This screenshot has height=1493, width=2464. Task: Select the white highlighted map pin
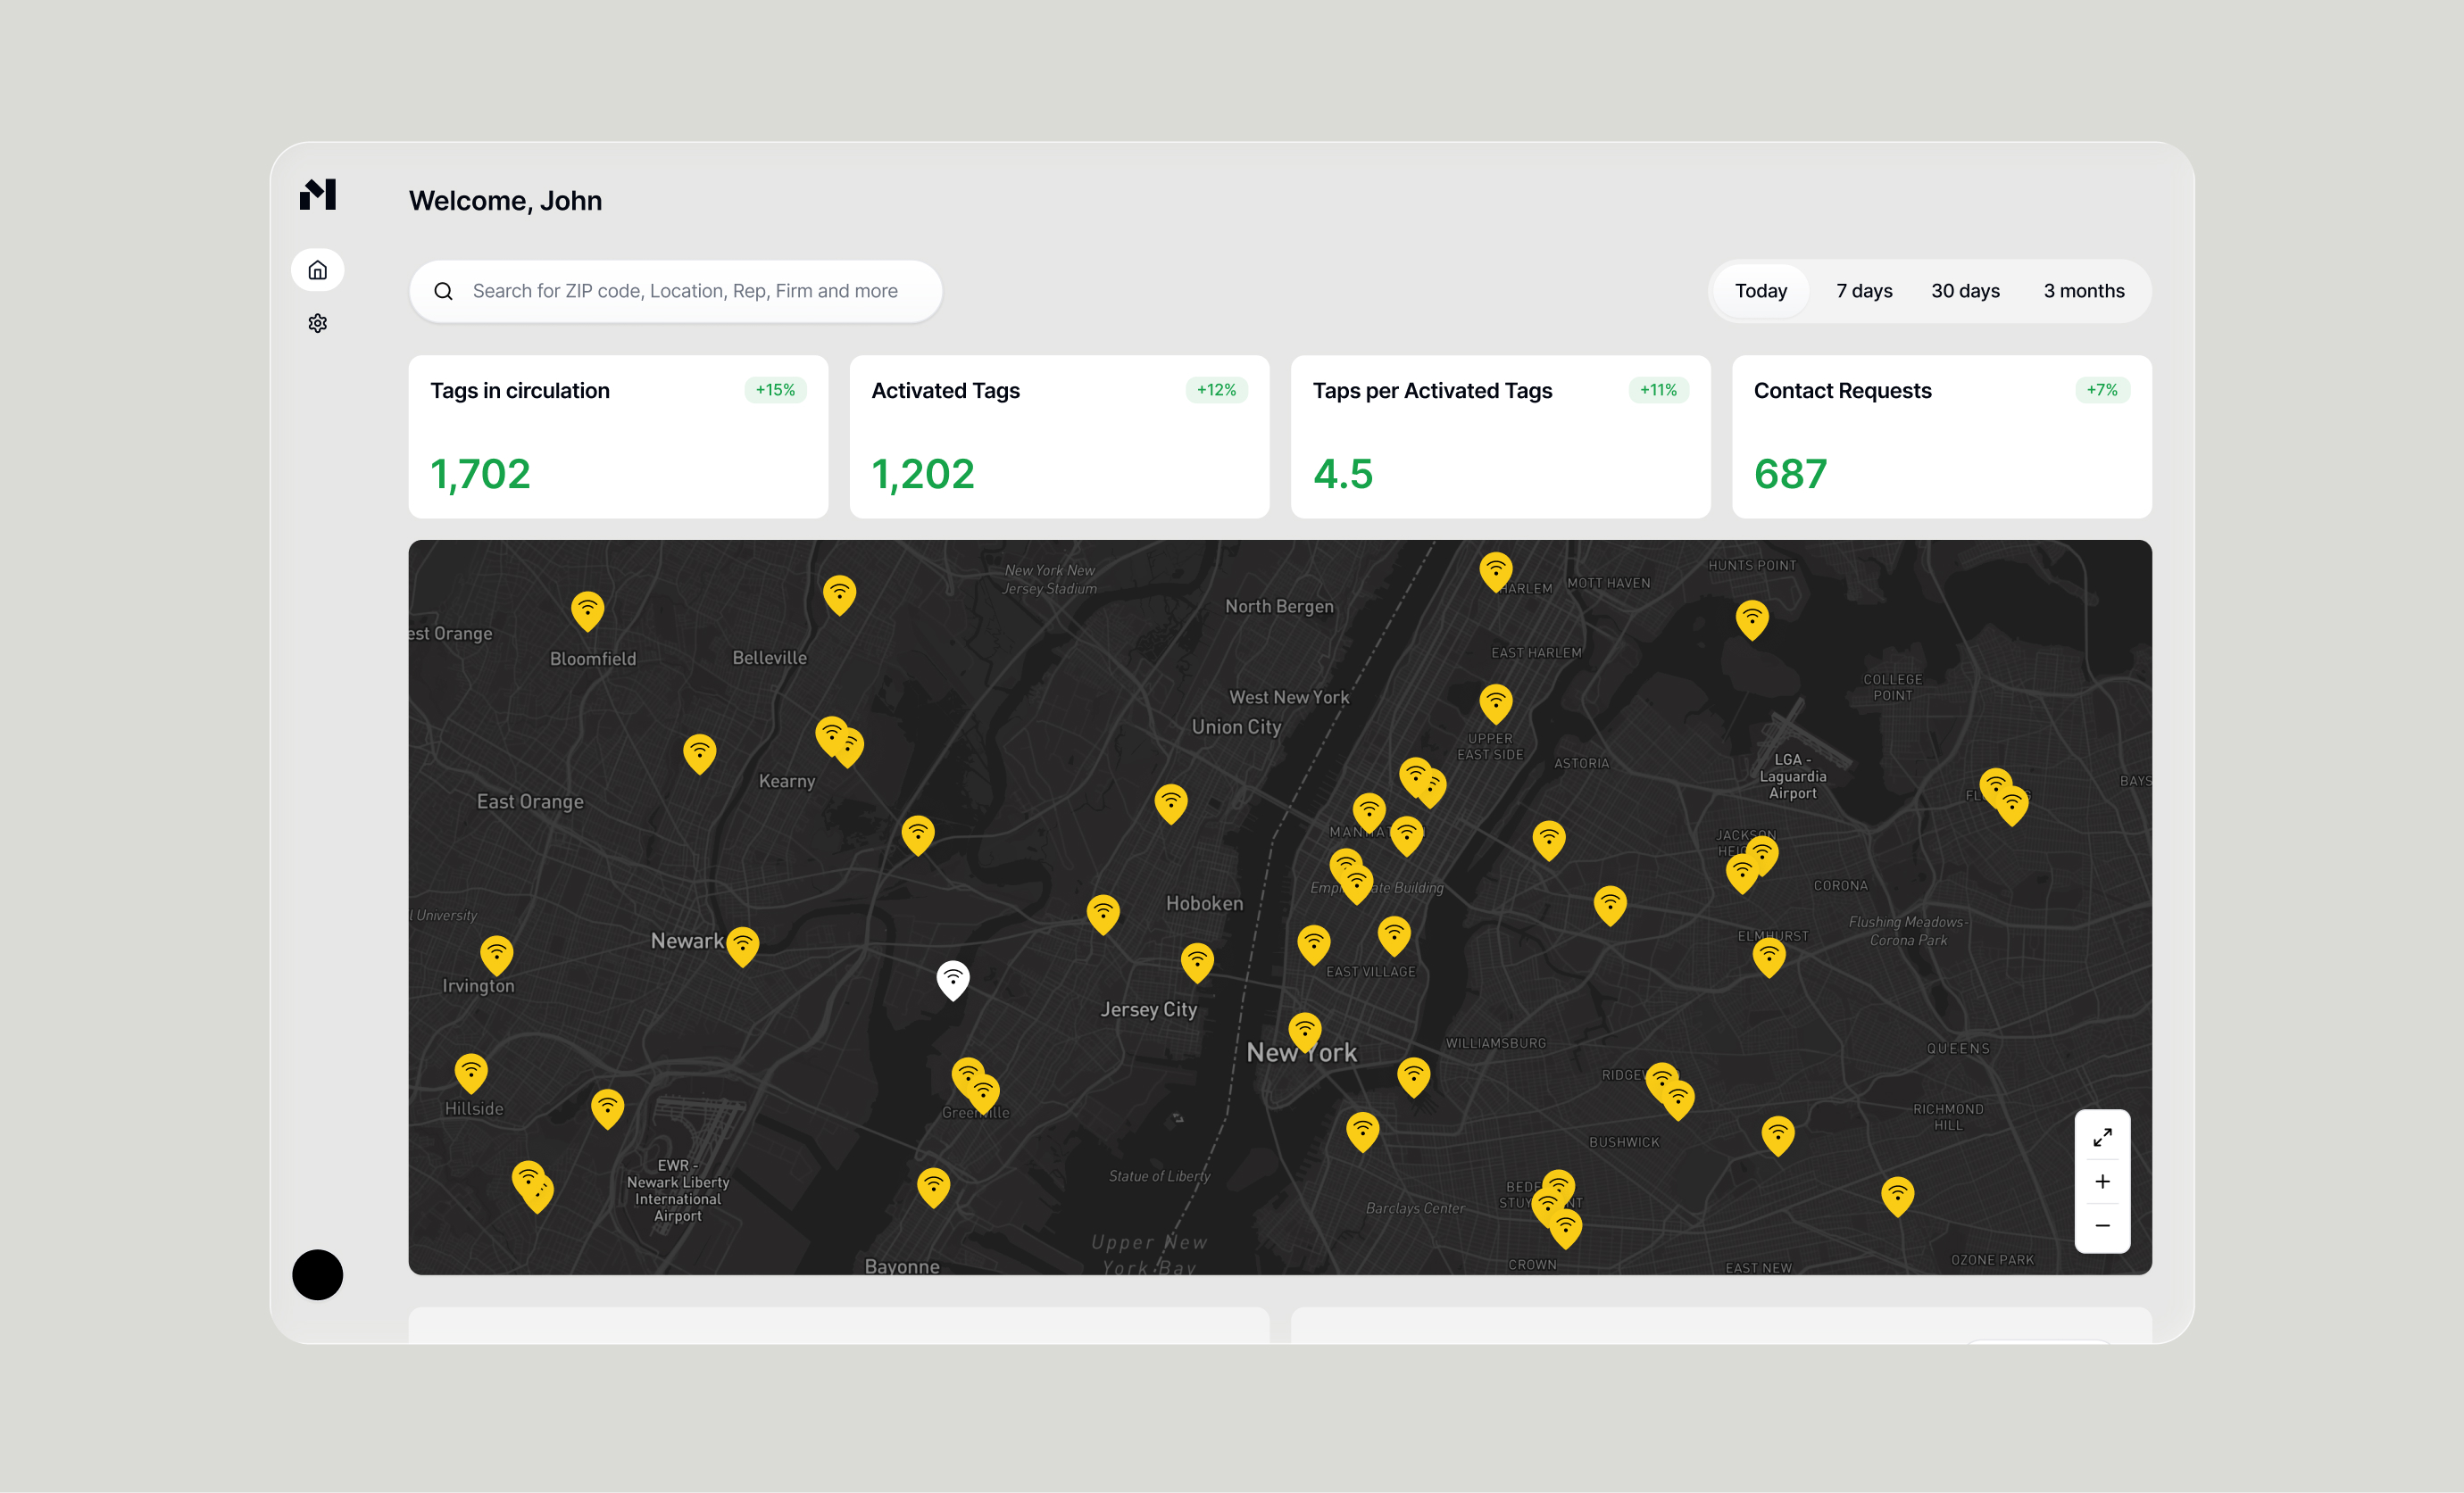pos(953,979)
